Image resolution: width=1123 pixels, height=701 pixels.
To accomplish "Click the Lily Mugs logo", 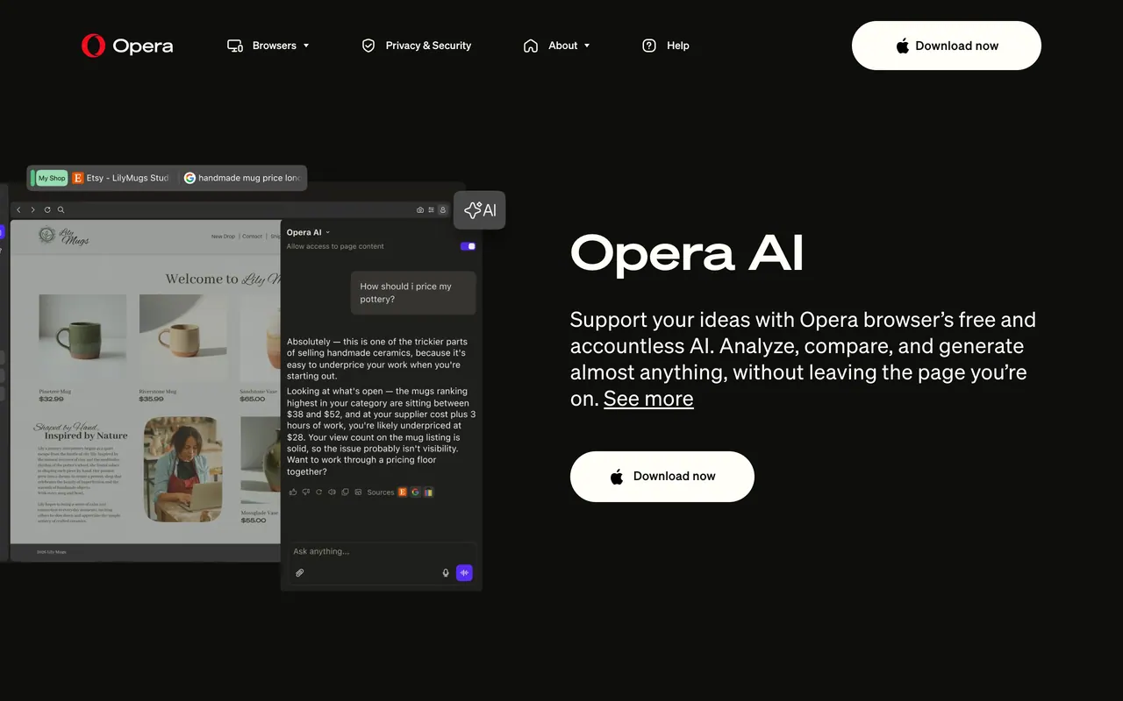I will click(x=63, y=237).
